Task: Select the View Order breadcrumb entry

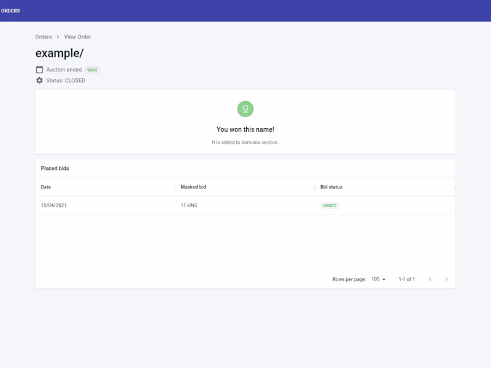Action: (77, 37)
